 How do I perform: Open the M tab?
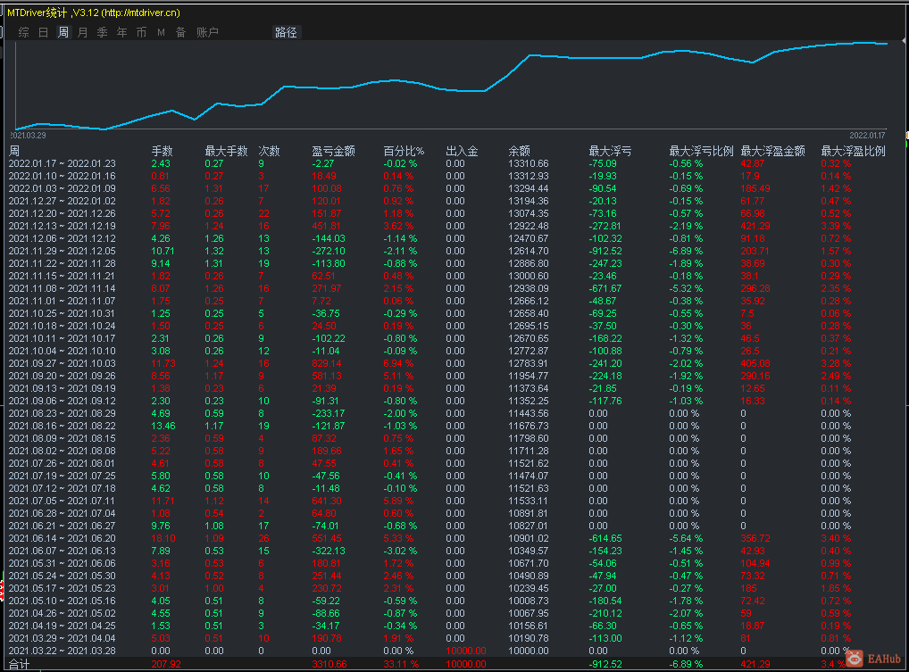click(x=161, y=32)
